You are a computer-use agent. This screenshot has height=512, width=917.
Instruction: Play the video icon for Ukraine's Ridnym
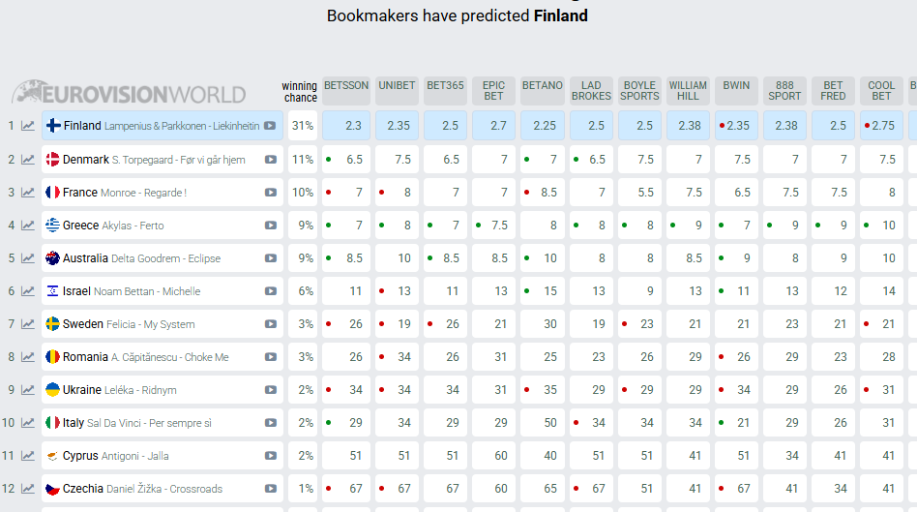coord(271,390)
